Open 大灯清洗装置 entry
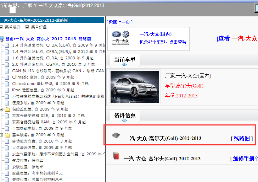 tap(42, 148)
